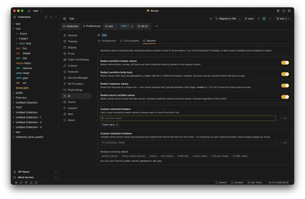Focus the X-Custom-Token header input
Viewport: 305px width, 199px height.
click(x=188, y=118)
